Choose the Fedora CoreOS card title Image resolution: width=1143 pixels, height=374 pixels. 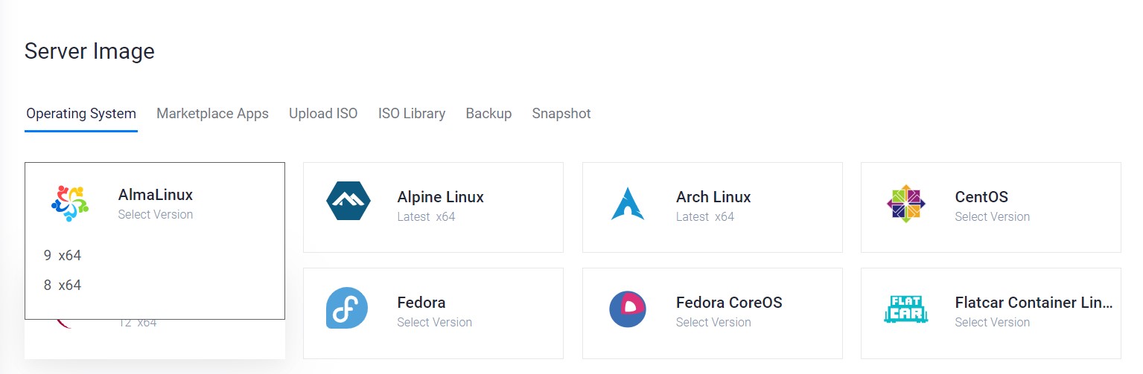(x=729, y=303)
